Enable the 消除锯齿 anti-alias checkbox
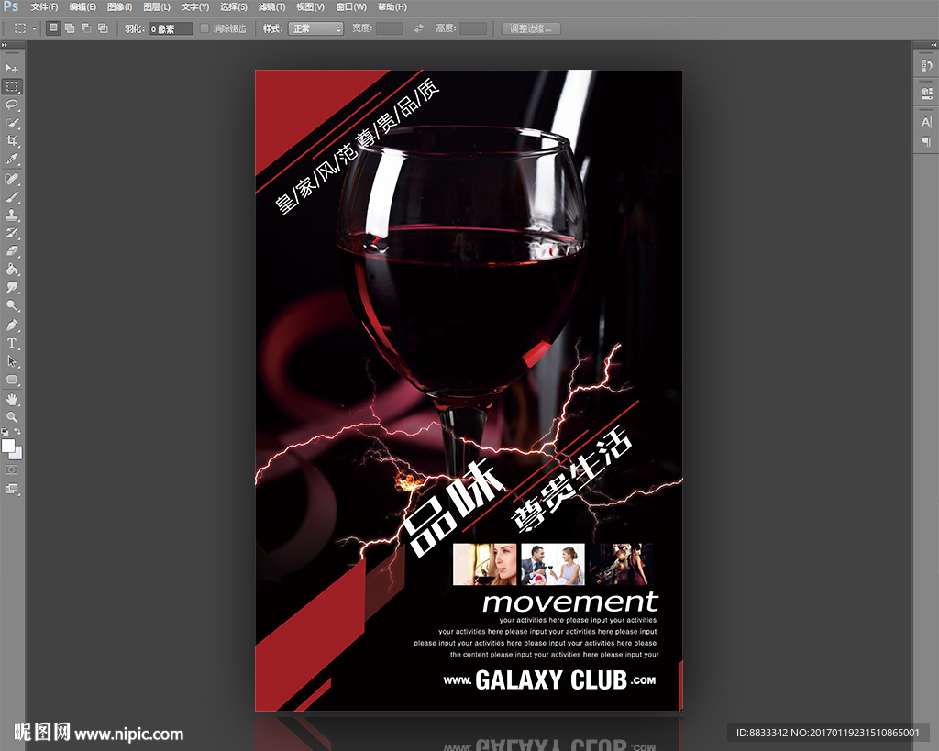The image size is (939, 751). pos(205,28)
